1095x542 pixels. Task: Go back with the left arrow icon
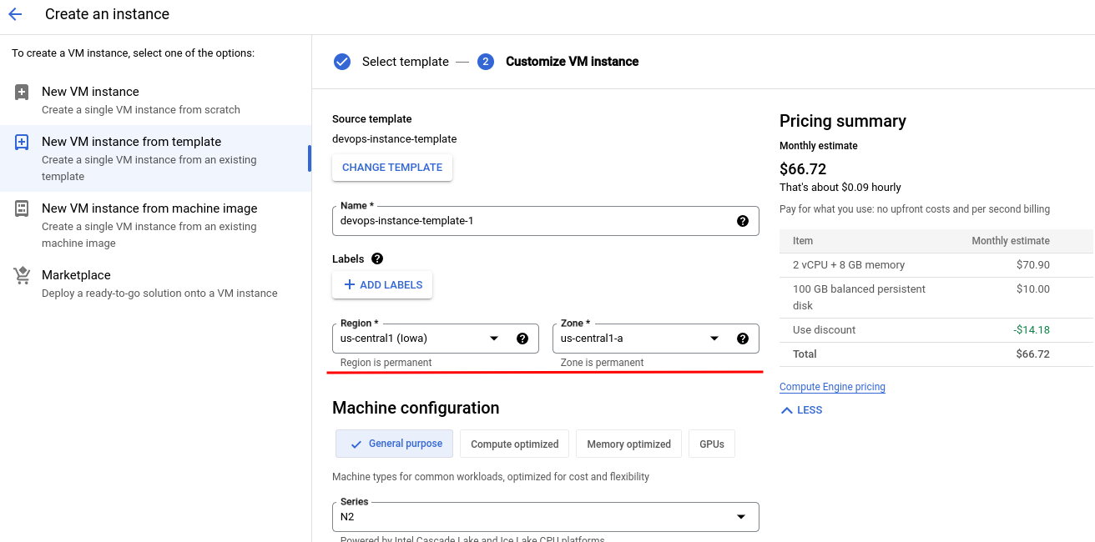[15, 14]
